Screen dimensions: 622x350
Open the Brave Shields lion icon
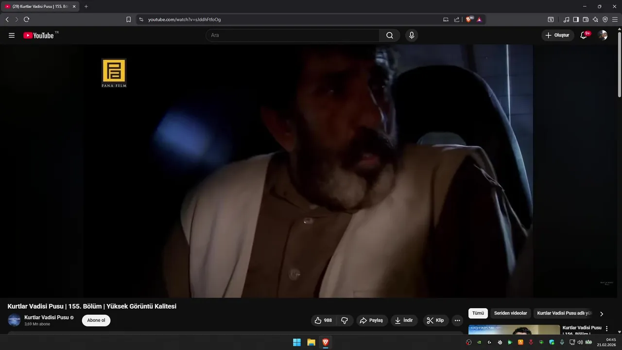click(469, 19)
